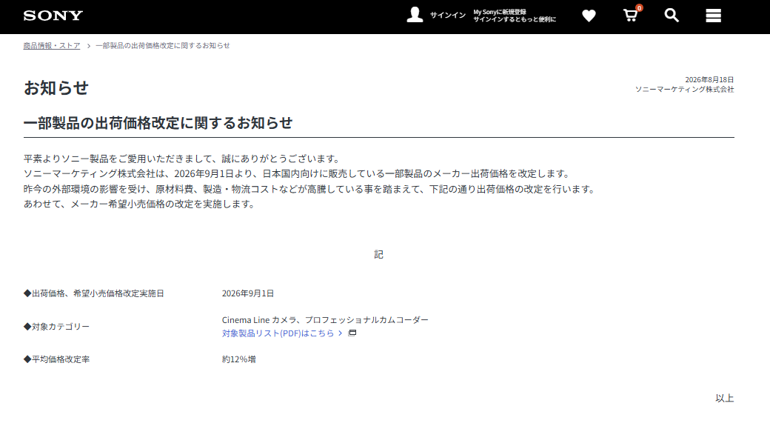Click the date 2026年8月18日
The image size is (770, 426).
709,79
